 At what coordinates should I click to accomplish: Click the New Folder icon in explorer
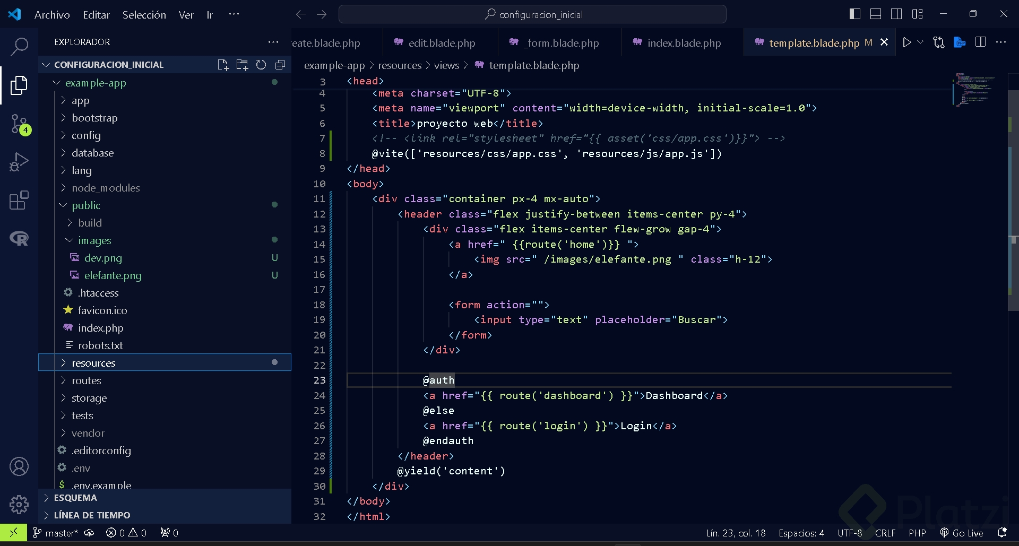[242, 65]
